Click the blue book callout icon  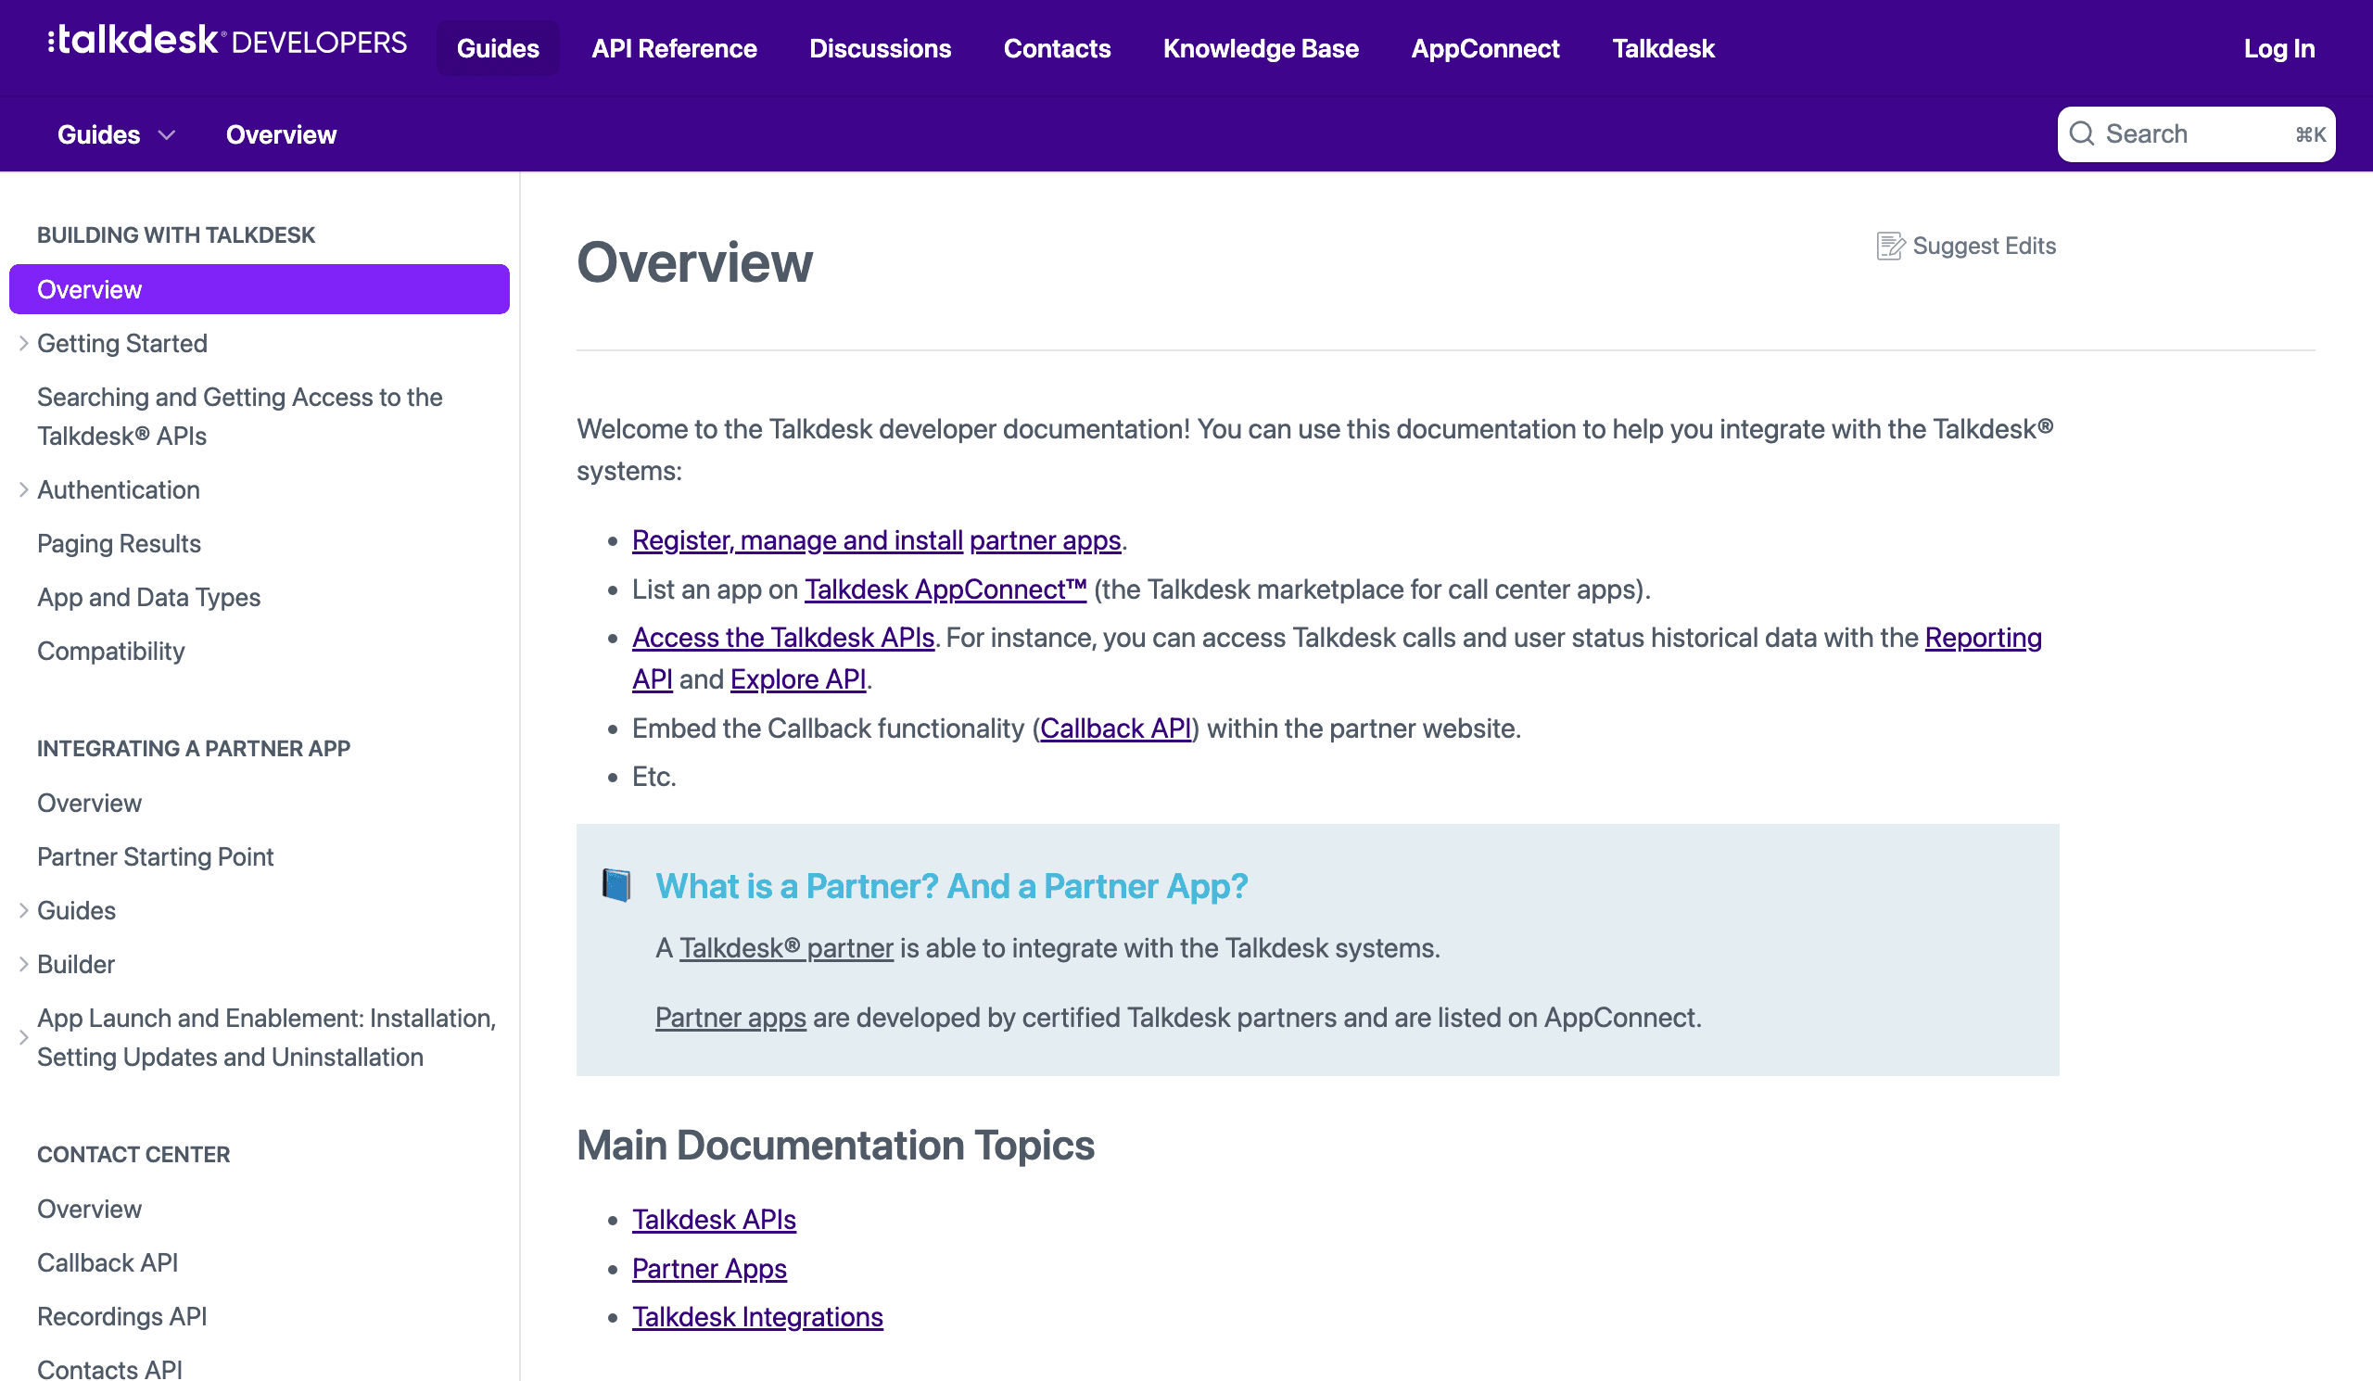(616, 885)
